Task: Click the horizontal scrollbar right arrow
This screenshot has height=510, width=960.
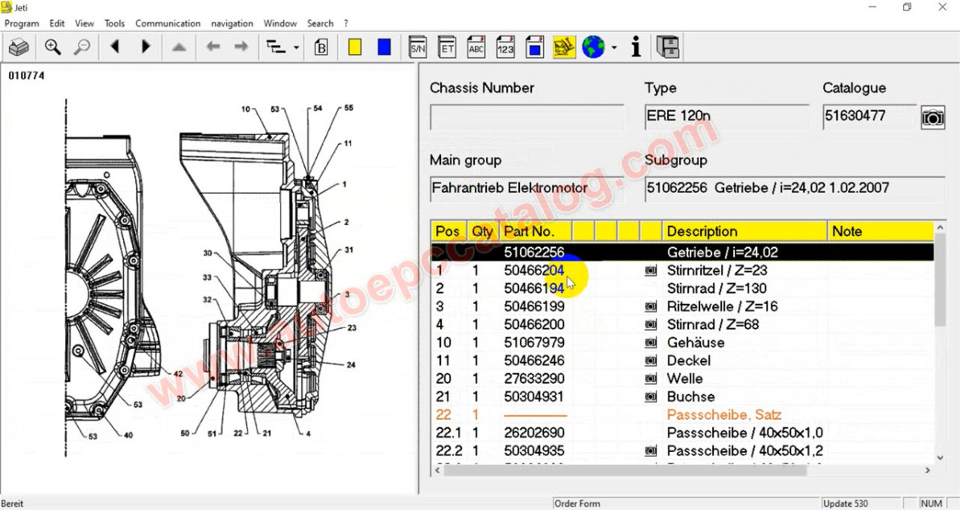Action: (928, 471)
